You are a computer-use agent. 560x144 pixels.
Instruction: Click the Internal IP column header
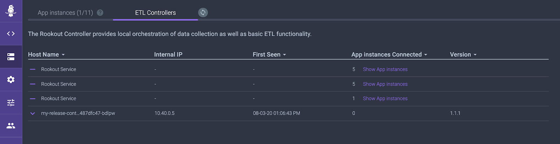168,55
